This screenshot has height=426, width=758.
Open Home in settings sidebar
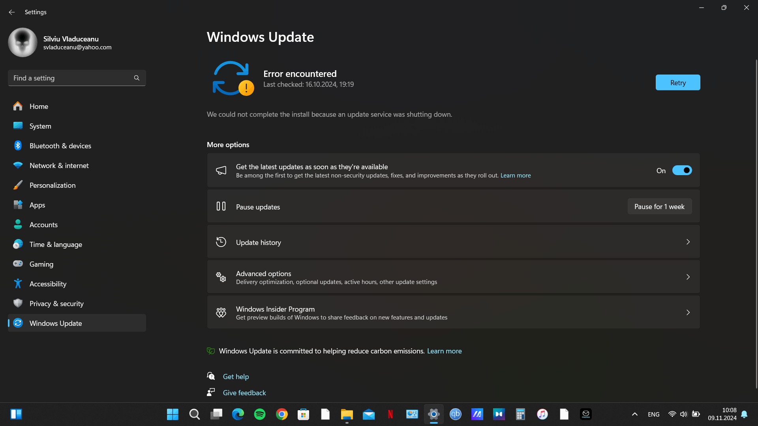pyautogui.click(x=77, y=106)
